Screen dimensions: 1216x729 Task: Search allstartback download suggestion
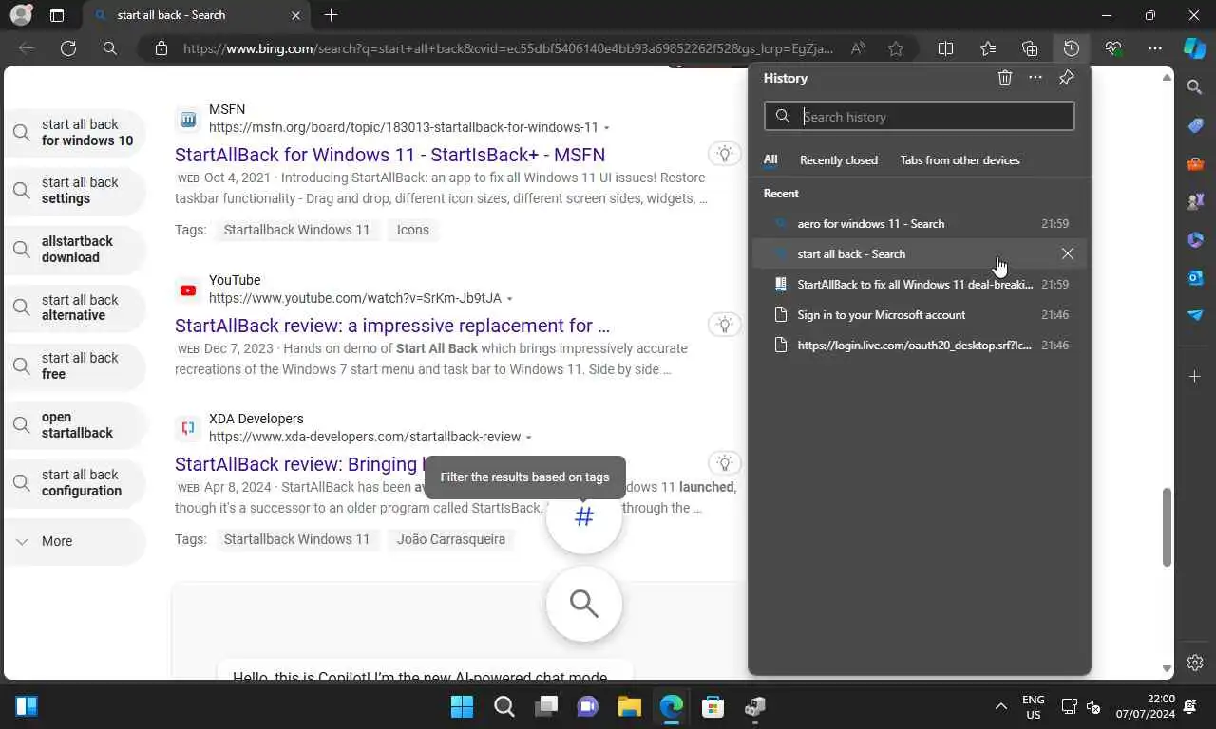tap(74, 250)
